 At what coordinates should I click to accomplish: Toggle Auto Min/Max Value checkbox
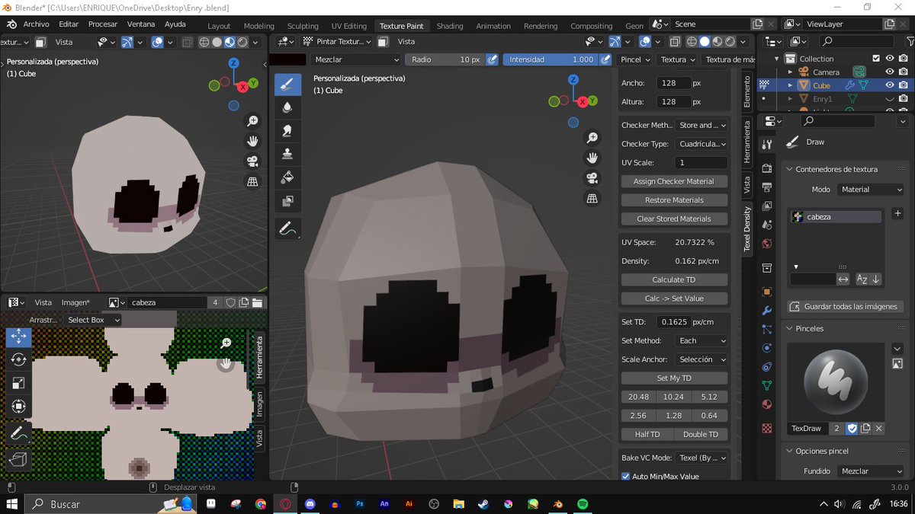626,477
